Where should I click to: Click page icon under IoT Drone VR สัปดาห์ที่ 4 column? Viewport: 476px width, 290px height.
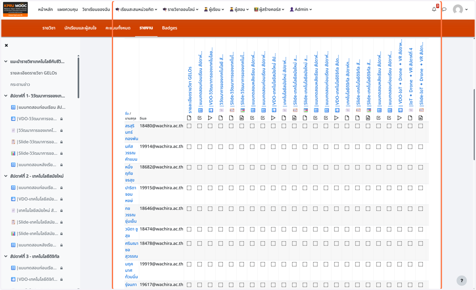point(410,118)
